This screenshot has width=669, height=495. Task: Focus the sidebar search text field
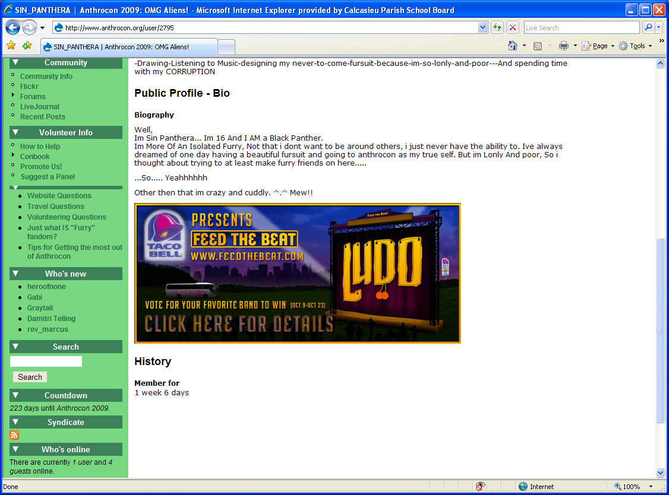pos(46,361)
